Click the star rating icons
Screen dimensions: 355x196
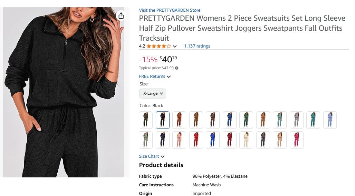(159, 46)
